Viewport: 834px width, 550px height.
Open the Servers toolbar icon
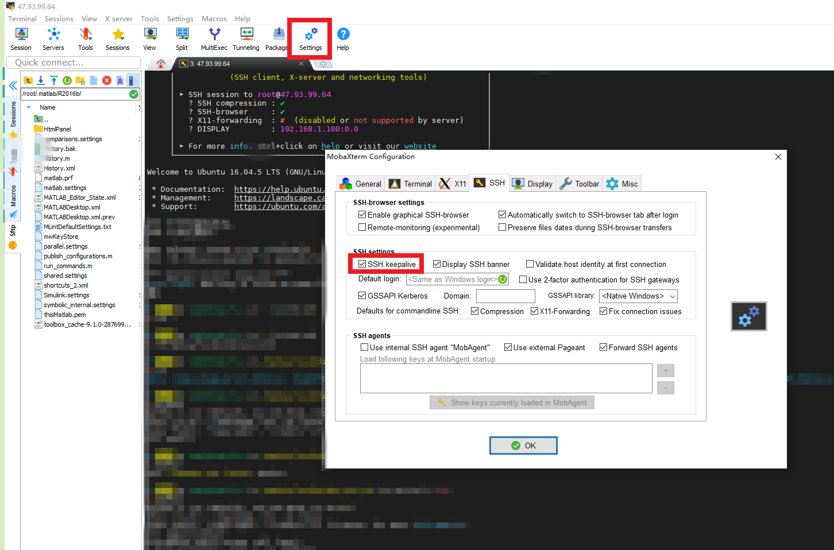(53, 39)
